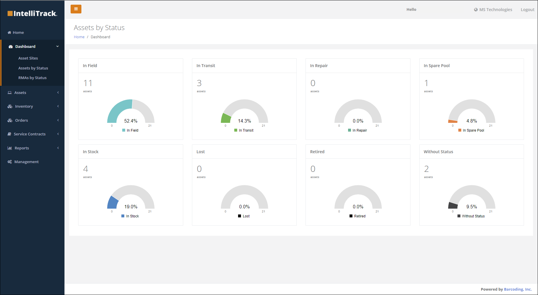Click the 4.8% gauge value
538x295 pixels.
pyautogui.click(x=472, y=121)
